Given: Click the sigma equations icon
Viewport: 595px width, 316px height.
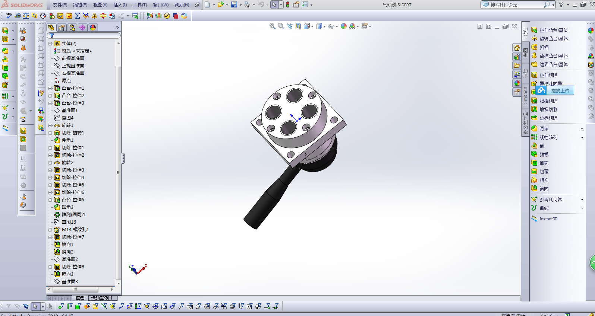Looking at the screenshot, I should click(78, 16).
